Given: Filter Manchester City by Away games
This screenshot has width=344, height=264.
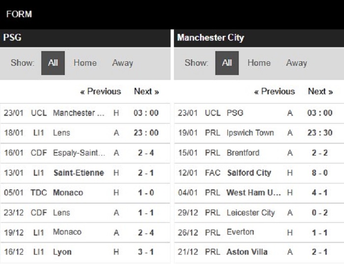Looking at the screenshot, I should [296, 63].
